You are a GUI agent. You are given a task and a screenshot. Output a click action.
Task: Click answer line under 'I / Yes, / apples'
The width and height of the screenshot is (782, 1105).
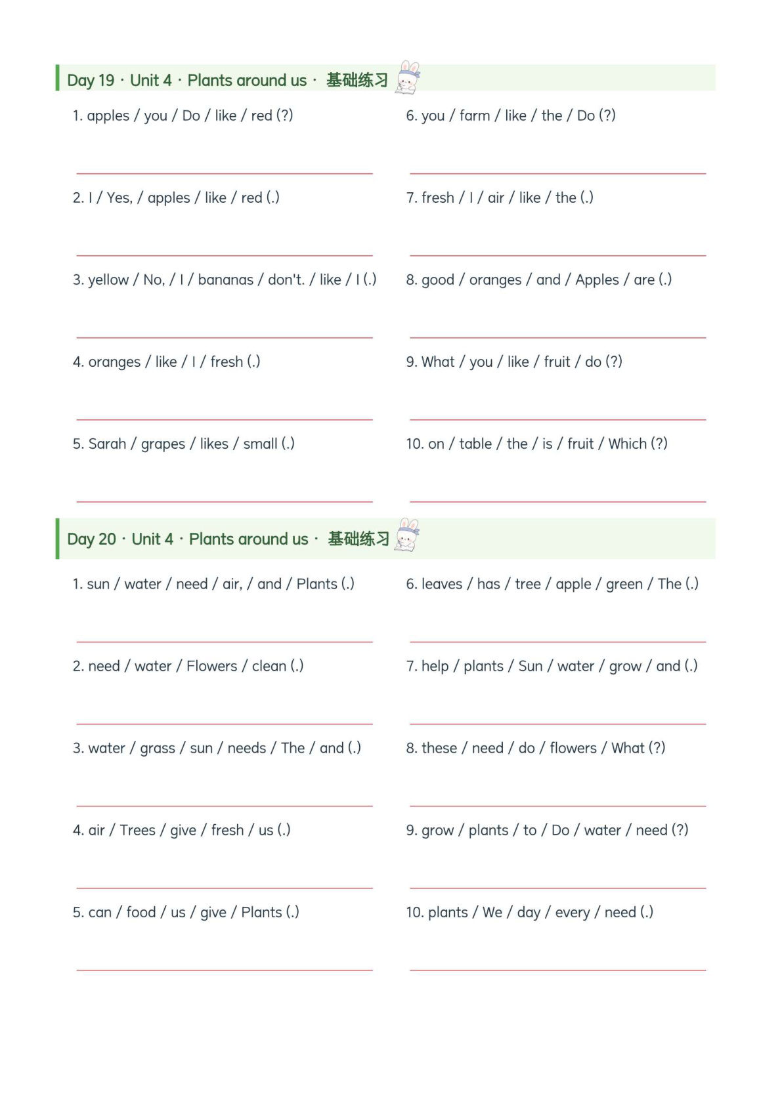click(x=225, y=255)
